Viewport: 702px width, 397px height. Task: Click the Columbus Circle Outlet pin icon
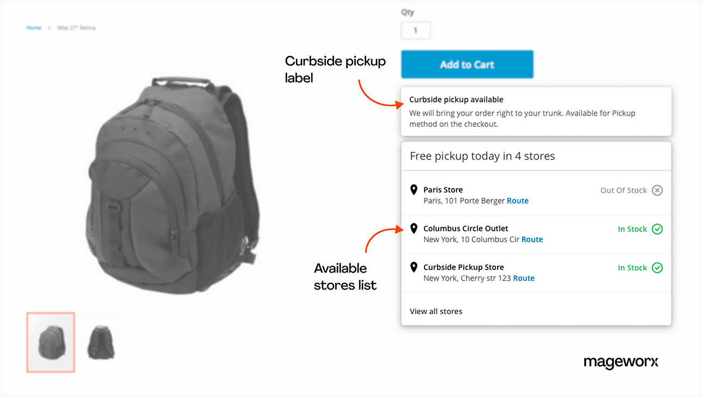(414, 228)
